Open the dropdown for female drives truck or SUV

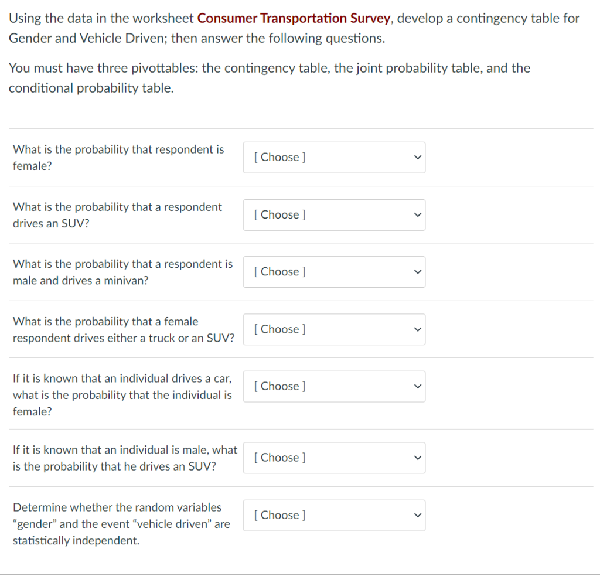[x=334, y=329]
